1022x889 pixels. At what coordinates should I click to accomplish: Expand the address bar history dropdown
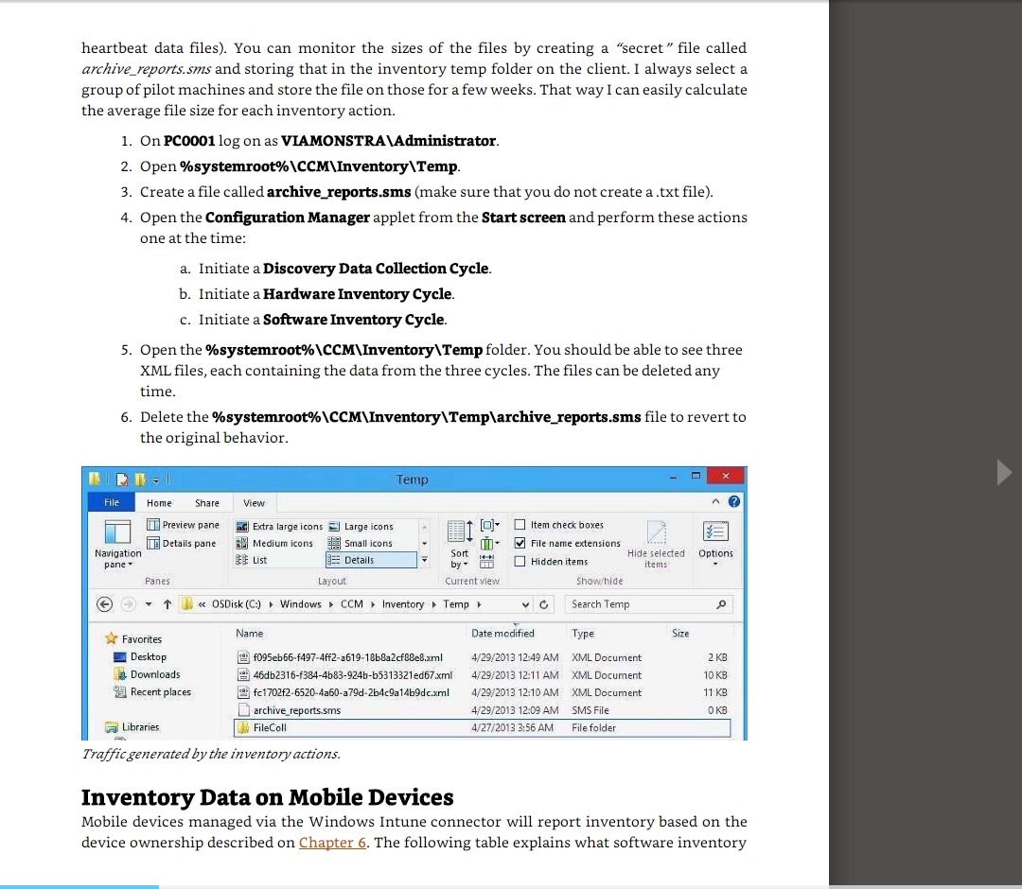[526, 604]
